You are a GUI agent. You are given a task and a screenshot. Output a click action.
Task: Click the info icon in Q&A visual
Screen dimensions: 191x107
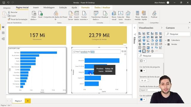click(125, 54)
